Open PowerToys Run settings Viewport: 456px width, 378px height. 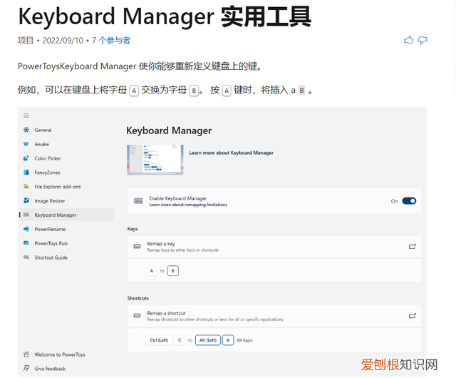point(51,243)
